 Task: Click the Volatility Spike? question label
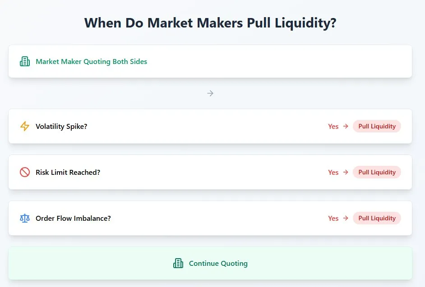click(x=61, y=127)
